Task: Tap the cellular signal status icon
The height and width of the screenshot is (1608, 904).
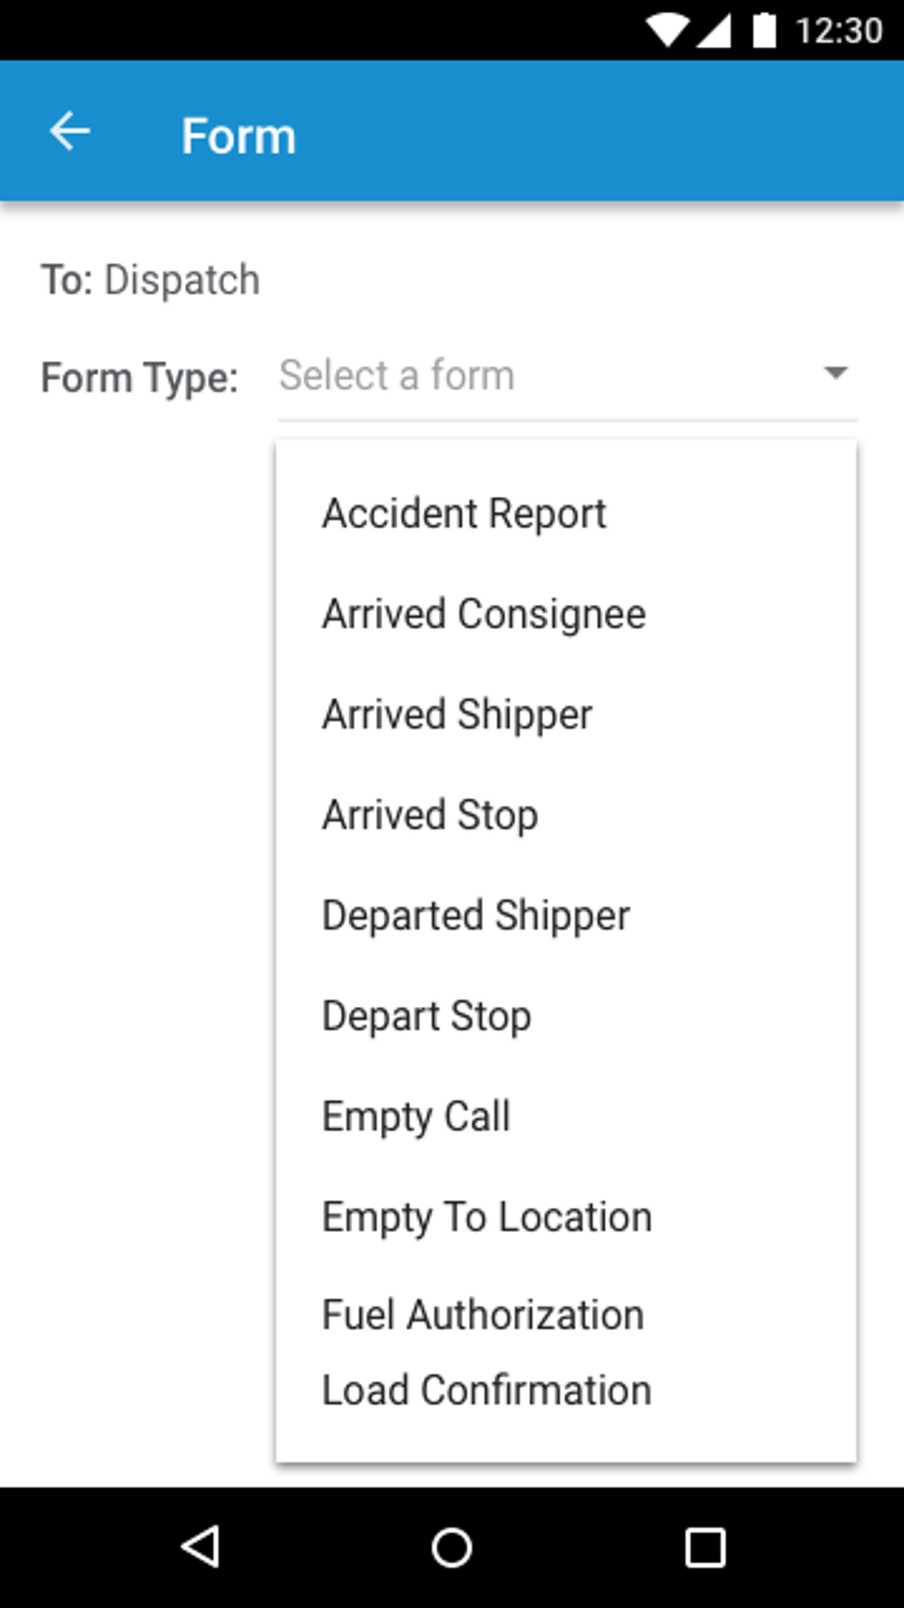Action: (713, 30)
